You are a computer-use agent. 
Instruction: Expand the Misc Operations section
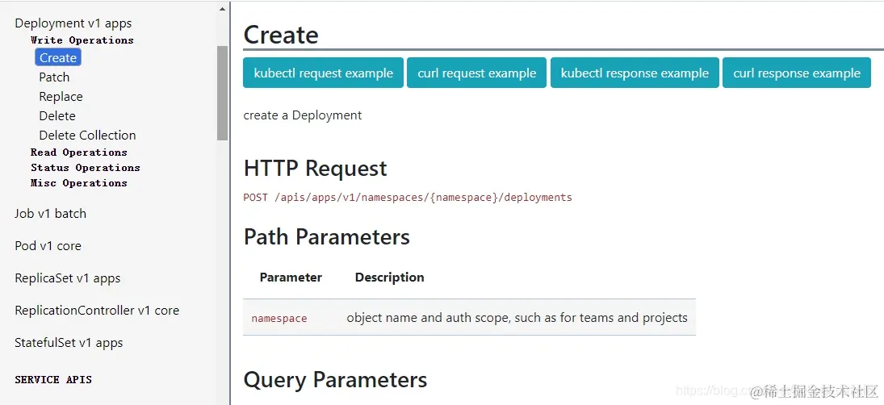pyautogui.click(x=79, y=182)
